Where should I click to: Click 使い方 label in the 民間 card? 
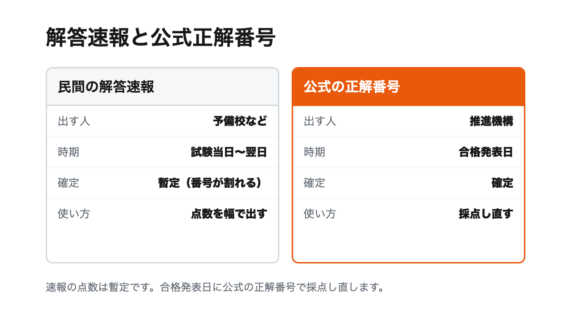(74, 214)
